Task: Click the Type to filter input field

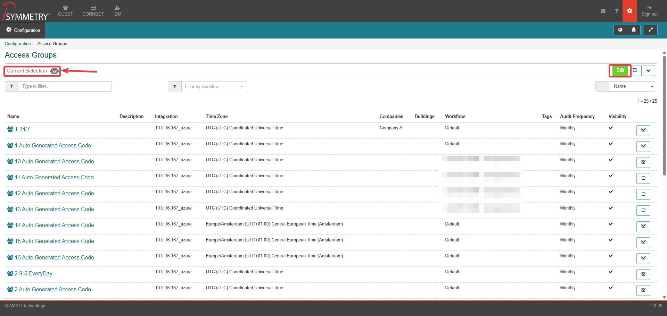Action: point(65,86)
